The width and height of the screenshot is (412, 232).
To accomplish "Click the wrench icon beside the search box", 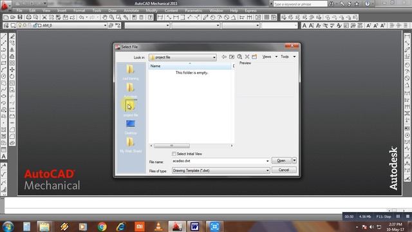I will [342, 4].
